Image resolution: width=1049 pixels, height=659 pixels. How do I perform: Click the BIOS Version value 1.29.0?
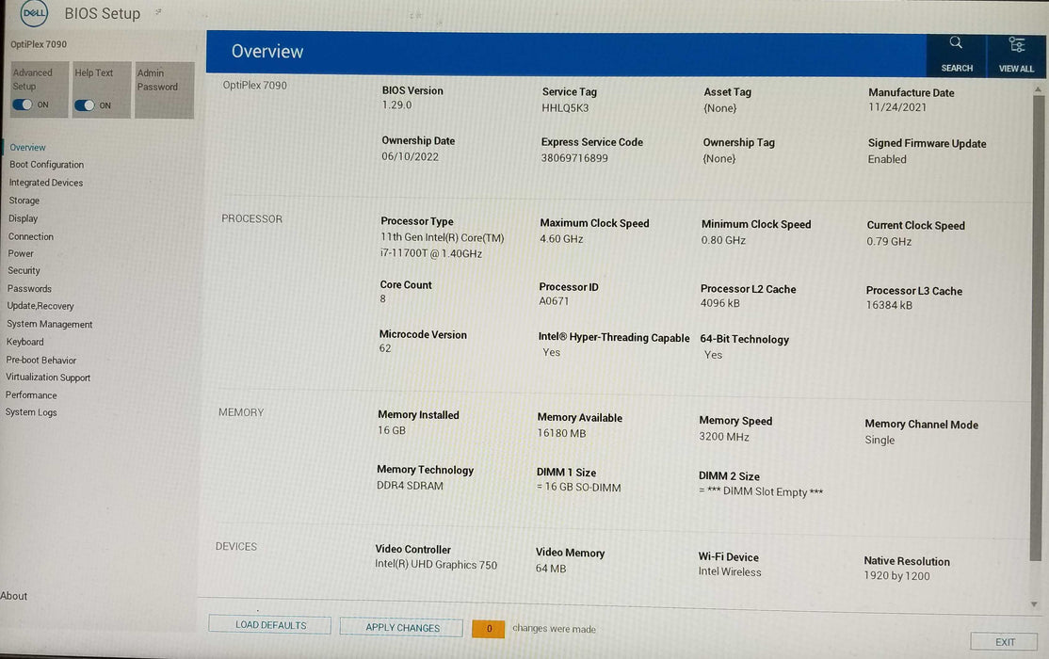click(x=396, y=105)
